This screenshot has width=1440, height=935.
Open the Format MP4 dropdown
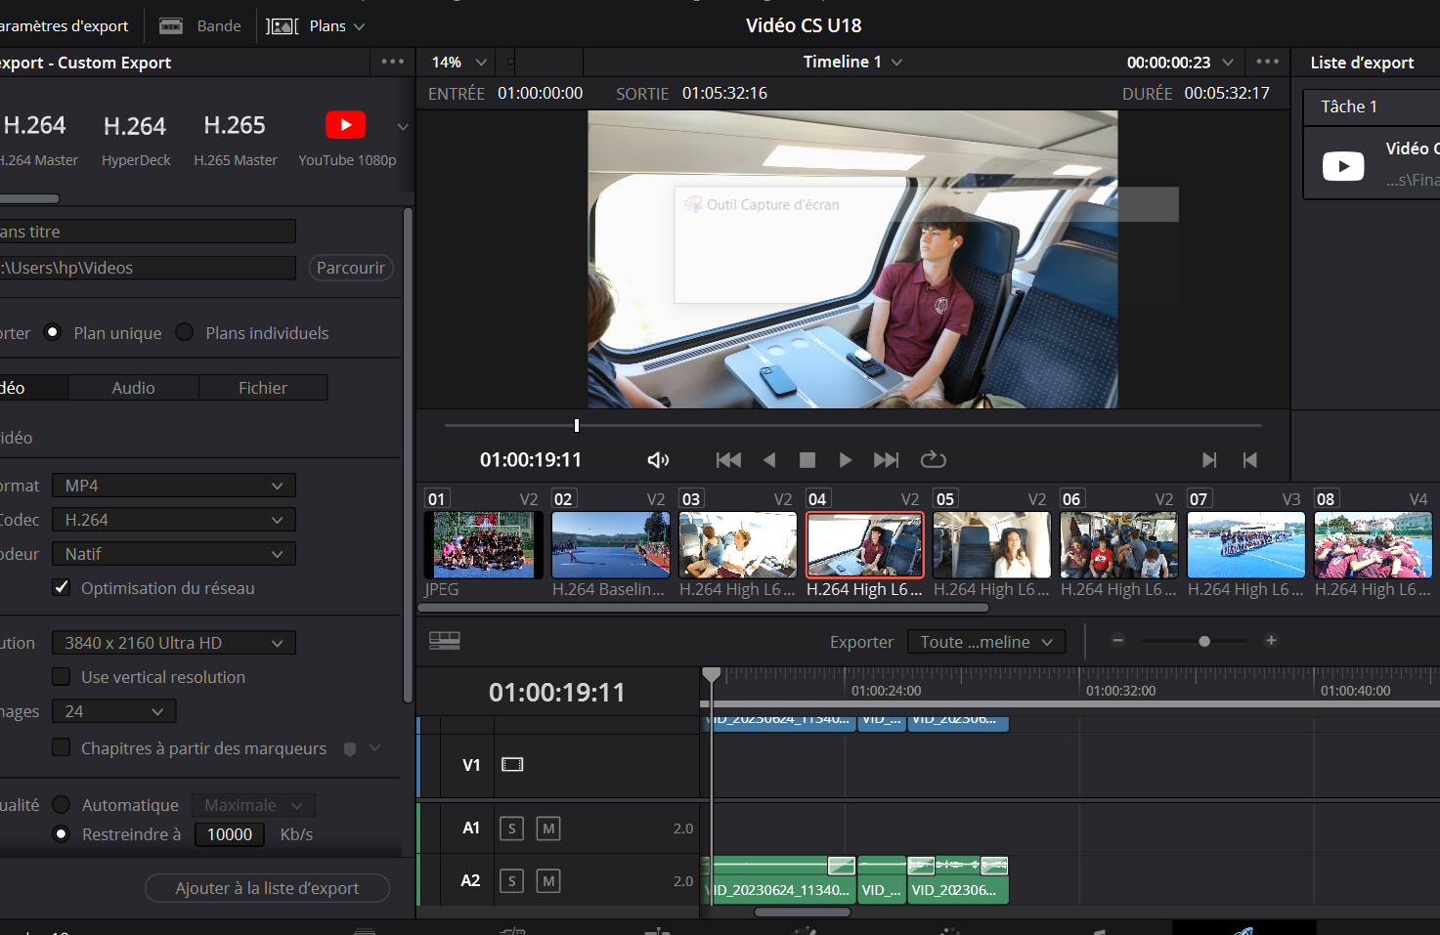[173, 485]
